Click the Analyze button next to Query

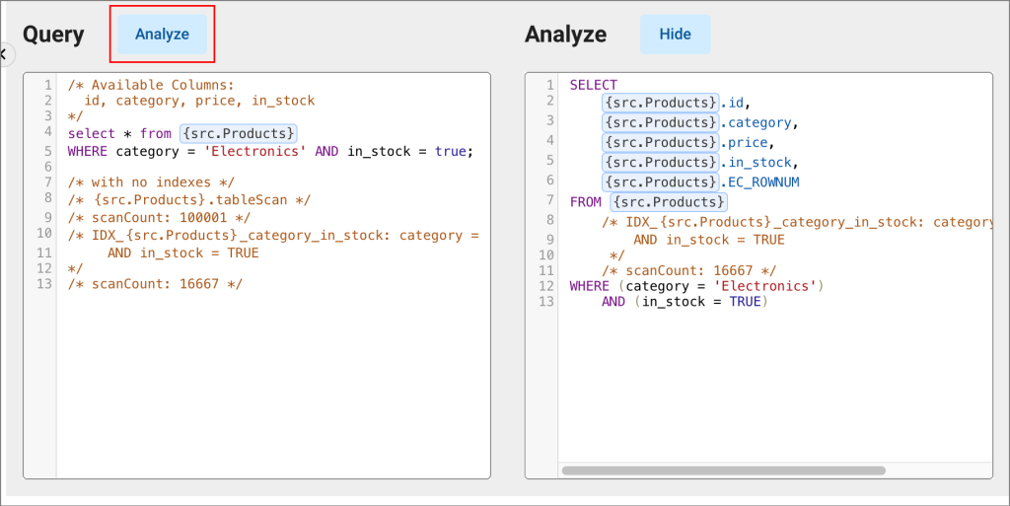tap(163, 35)
